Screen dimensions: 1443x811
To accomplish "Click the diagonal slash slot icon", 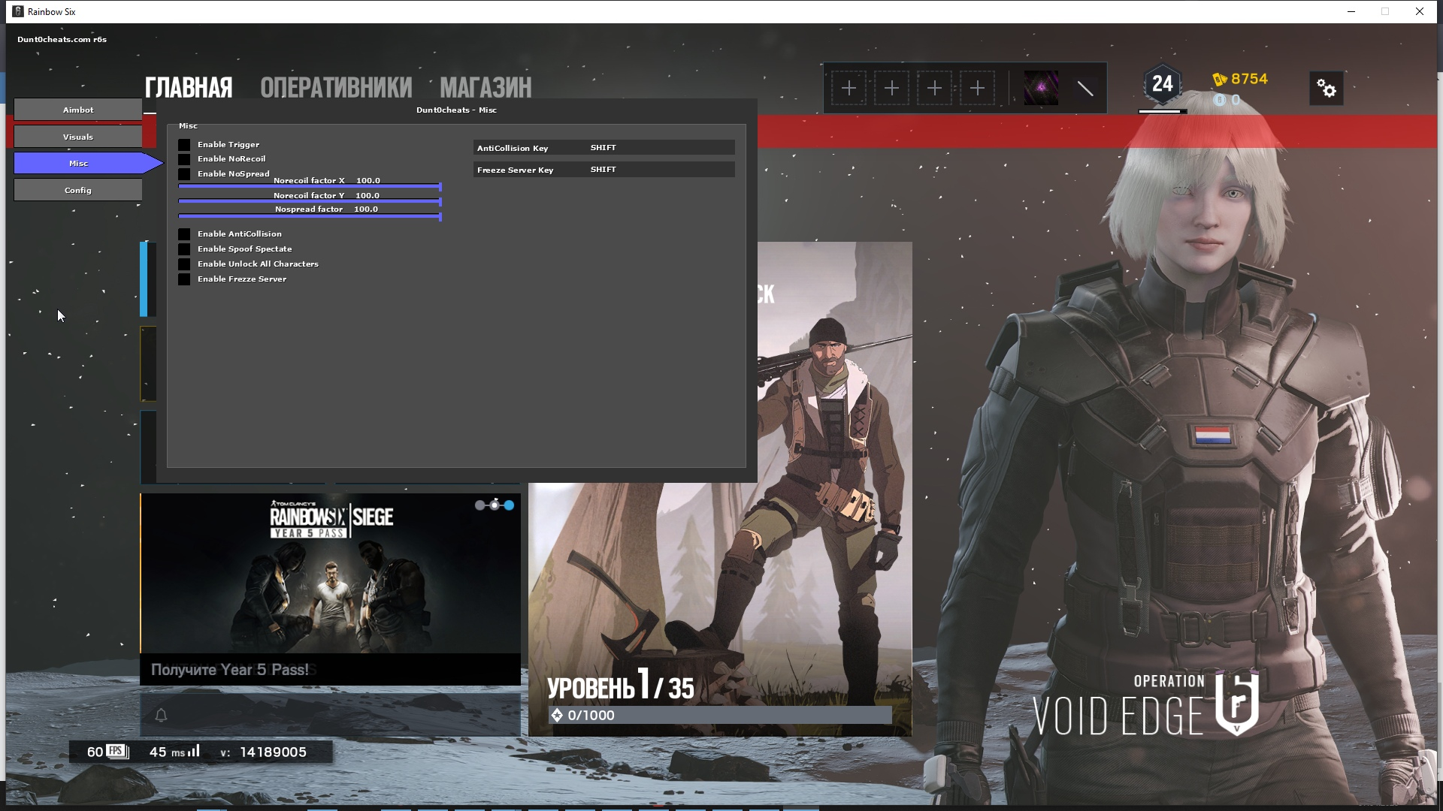I will [x=1085, y=89].
